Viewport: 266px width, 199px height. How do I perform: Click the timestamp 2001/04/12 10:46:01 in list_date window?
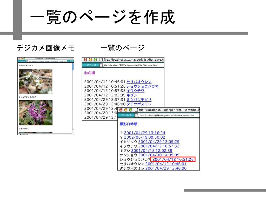(x=105, y=82)
